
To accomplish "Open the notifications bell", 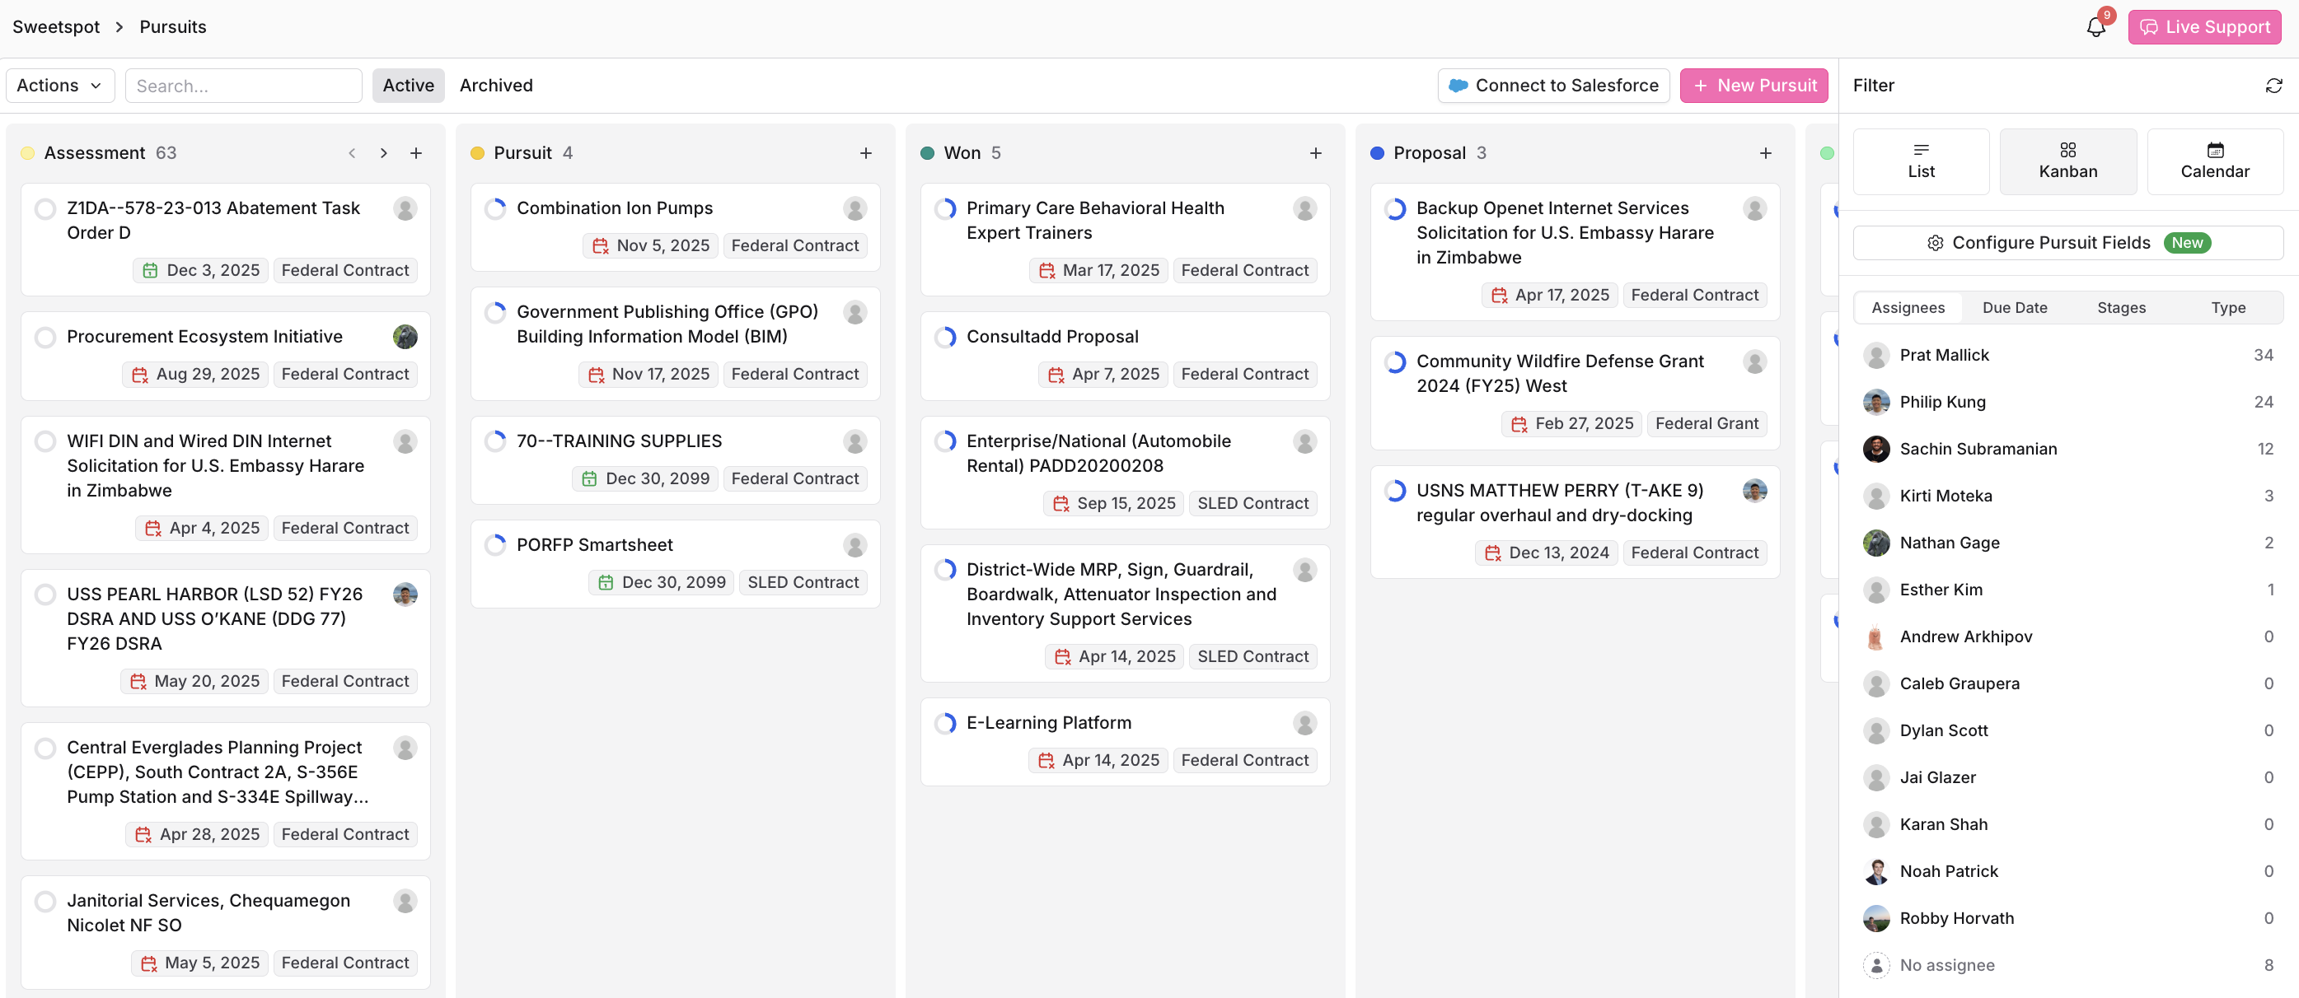I will pos(2095,26).
